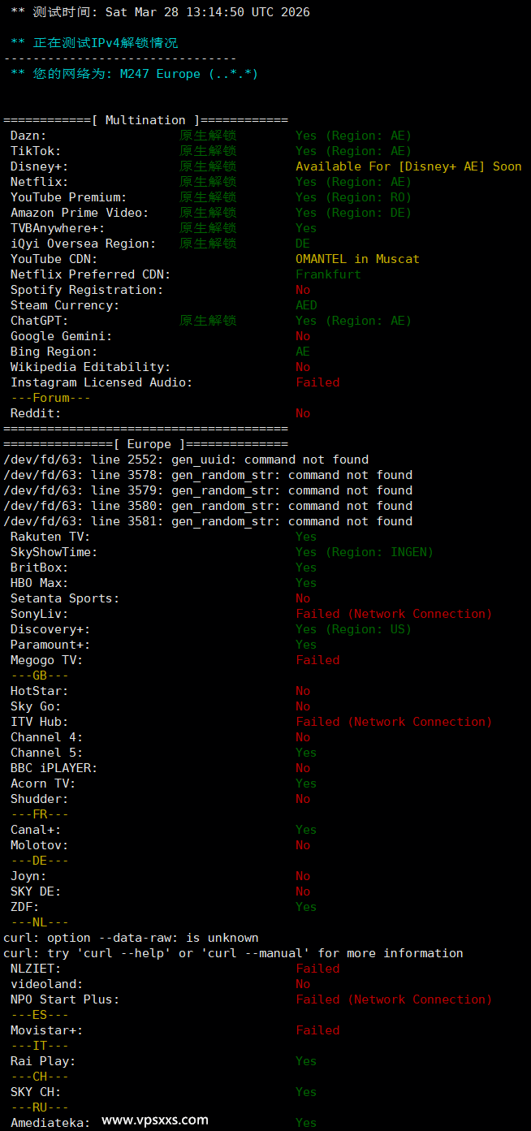Click the M247 Europe network line
The image size is (531, 1131).
point(134,74)
